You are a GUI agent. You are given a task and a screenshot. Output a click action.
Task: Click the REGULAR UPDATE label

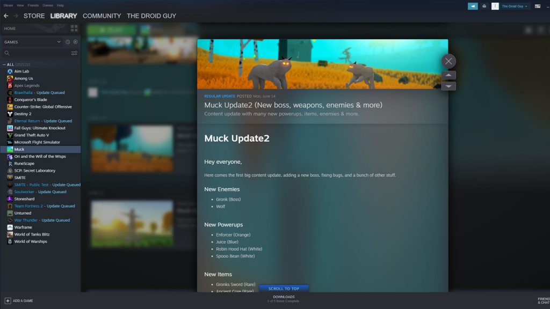(x=220, y=96)
